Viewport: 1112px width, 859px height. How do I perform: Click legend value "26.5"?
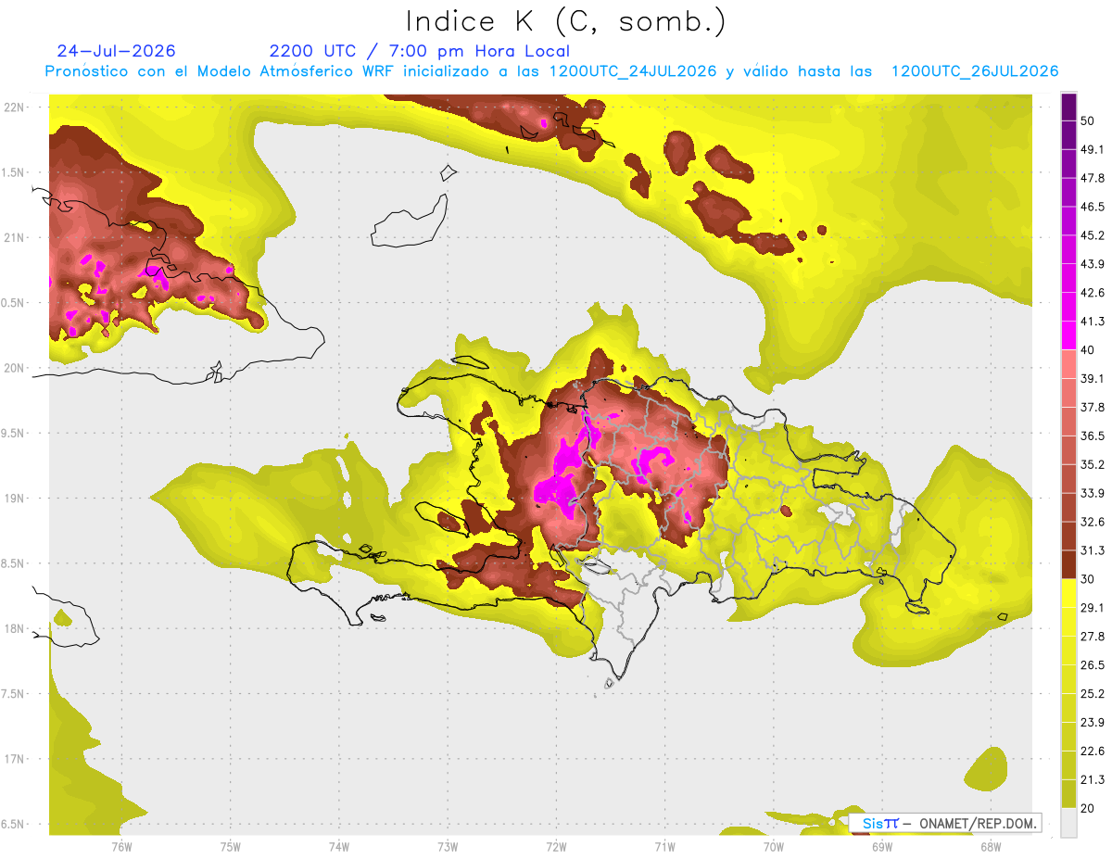pos(1092,665)
